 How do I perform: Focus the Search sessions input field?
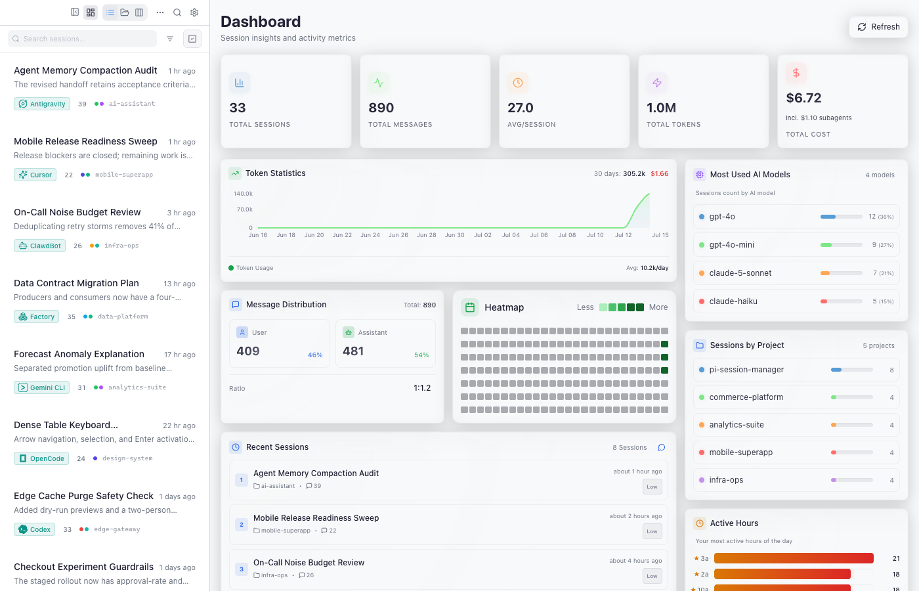(x=82, y=39)
